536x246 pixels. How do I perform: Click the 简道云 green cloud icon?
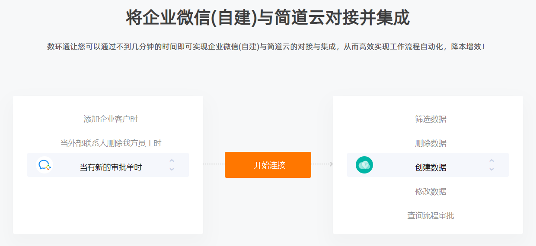click(364, 165)
